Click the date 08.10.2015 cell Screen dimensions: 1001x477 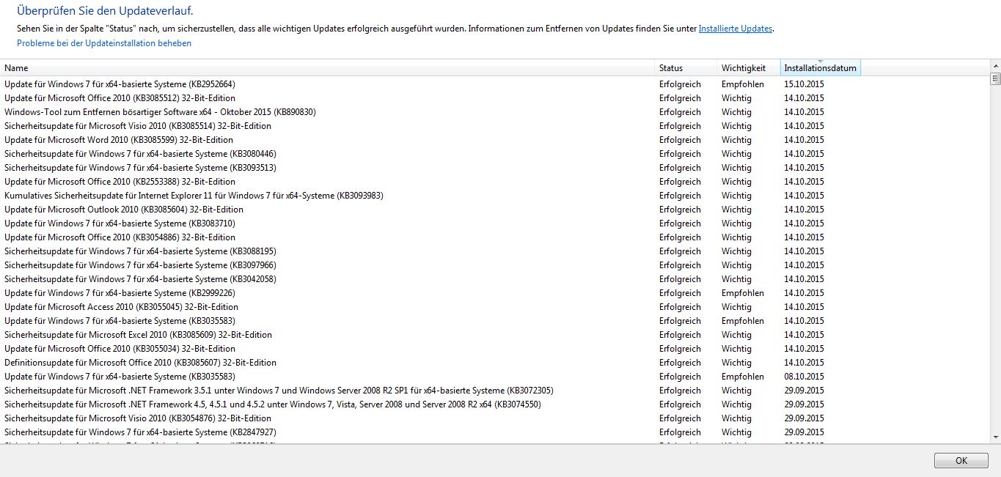804,377
